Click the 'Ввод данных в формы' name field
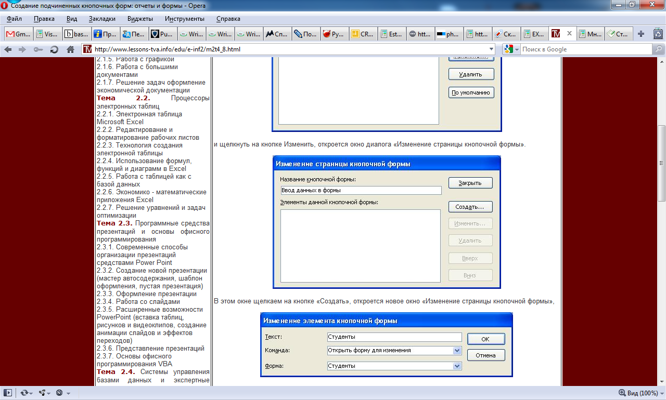The height and width of the screenshot is (400, 666). 361,191
